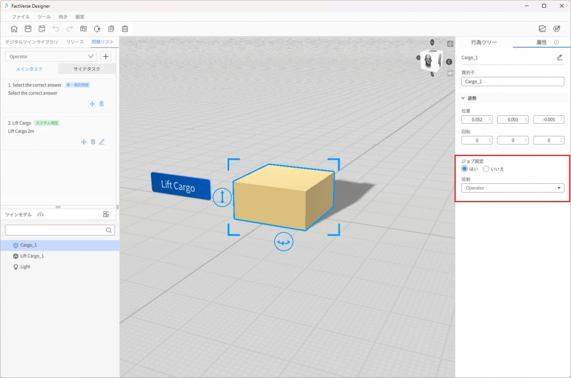Click the cloud upload icon beside ツインモデル
Viewport: 571px width, 378px height.
click(x=40, y=214)
